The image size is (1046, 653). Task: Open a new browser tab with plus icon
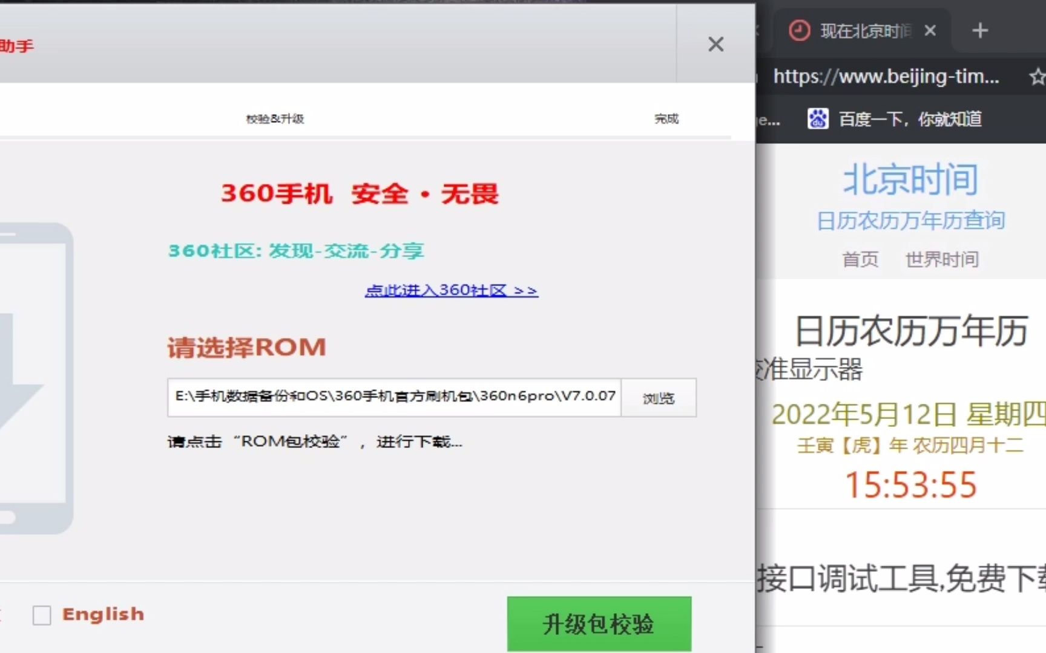tap(980, 30)
